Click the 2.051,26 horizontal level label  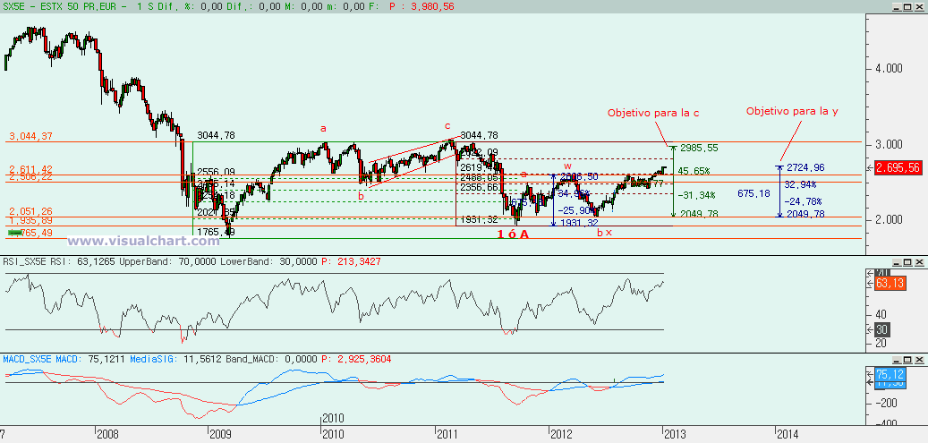[30, 211]
